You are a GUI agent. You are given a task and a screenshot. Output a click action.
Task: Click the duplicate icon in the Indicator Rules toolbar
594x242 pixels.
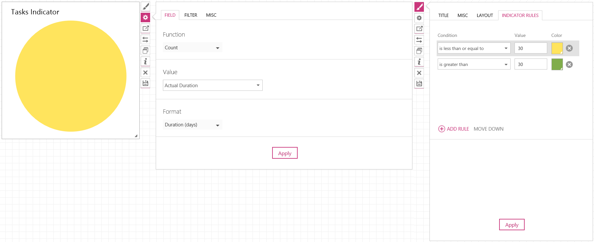pos(419,51)
